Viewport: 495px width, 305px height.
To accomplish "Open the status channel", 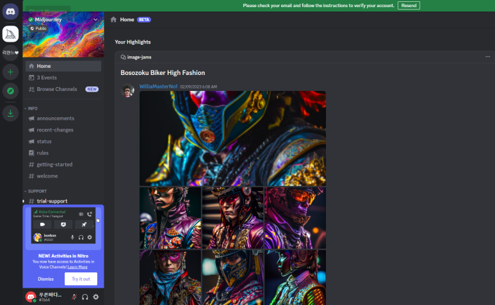I will coord(63,142).
